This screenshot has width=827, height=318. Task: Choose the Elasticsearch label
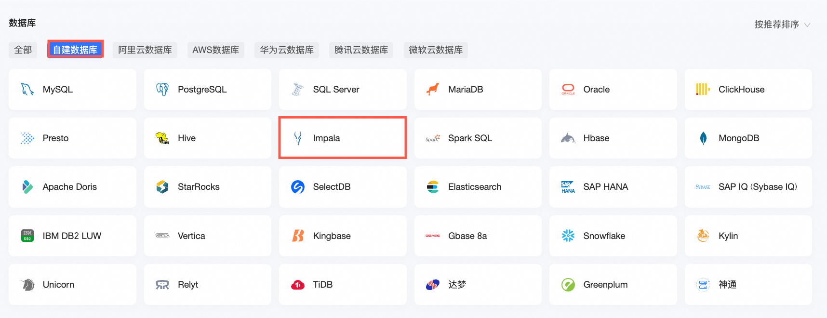[x=475, y=187]
